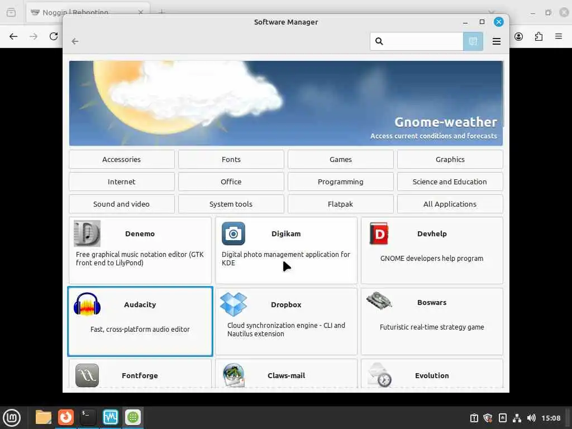The height and width of the screenshot is (429, 572).
Task: Click Denemo music notation description text
Action: 140,259
